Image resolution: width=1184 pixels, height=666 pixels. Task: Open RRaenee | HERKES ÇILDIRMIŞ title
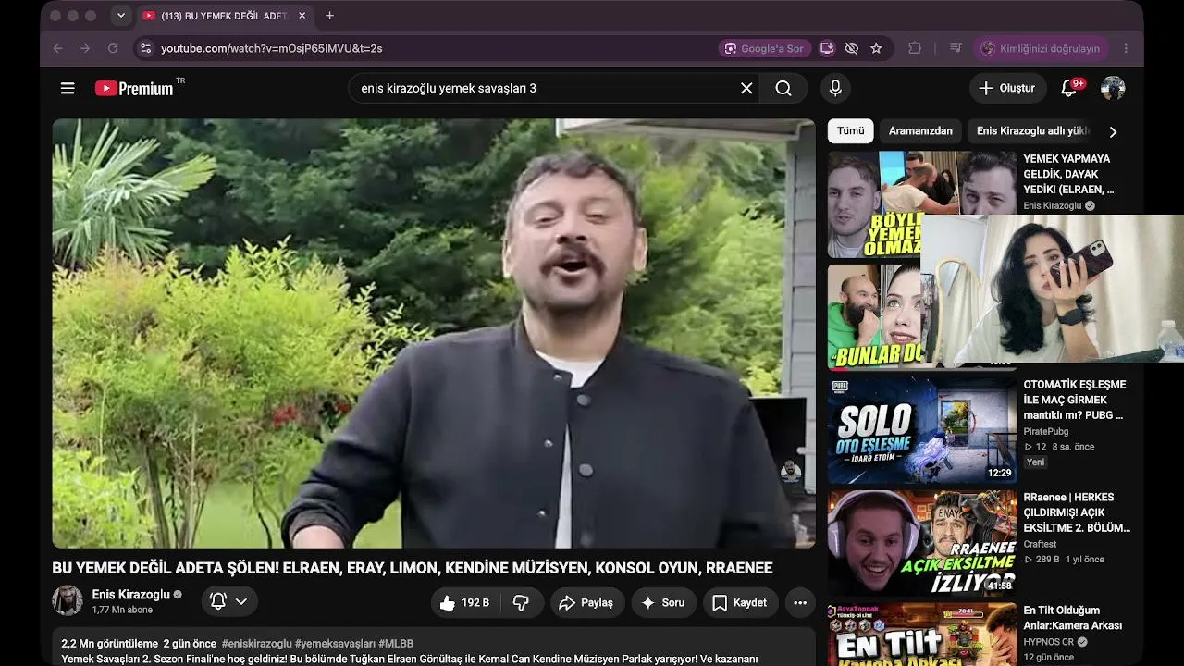point(1077,512)
